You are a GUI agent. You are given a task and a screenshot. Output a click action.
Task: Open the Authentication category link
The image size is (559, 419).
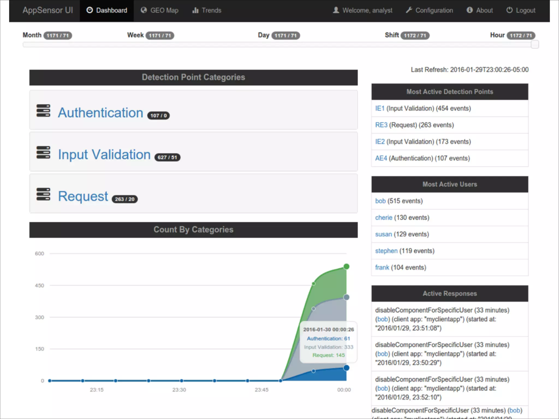[x=100, y=113]
